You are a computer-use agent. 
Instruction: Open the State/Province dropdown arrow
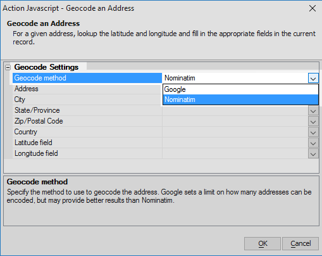[313, 111]
